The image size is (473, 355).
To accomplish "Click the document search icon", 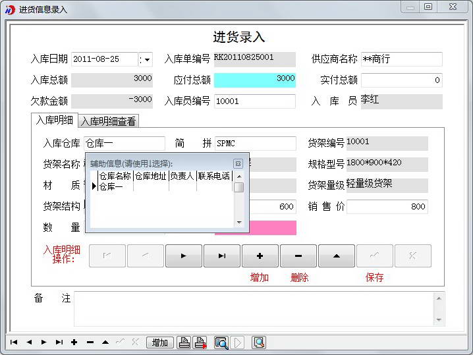I will point(259,342).
